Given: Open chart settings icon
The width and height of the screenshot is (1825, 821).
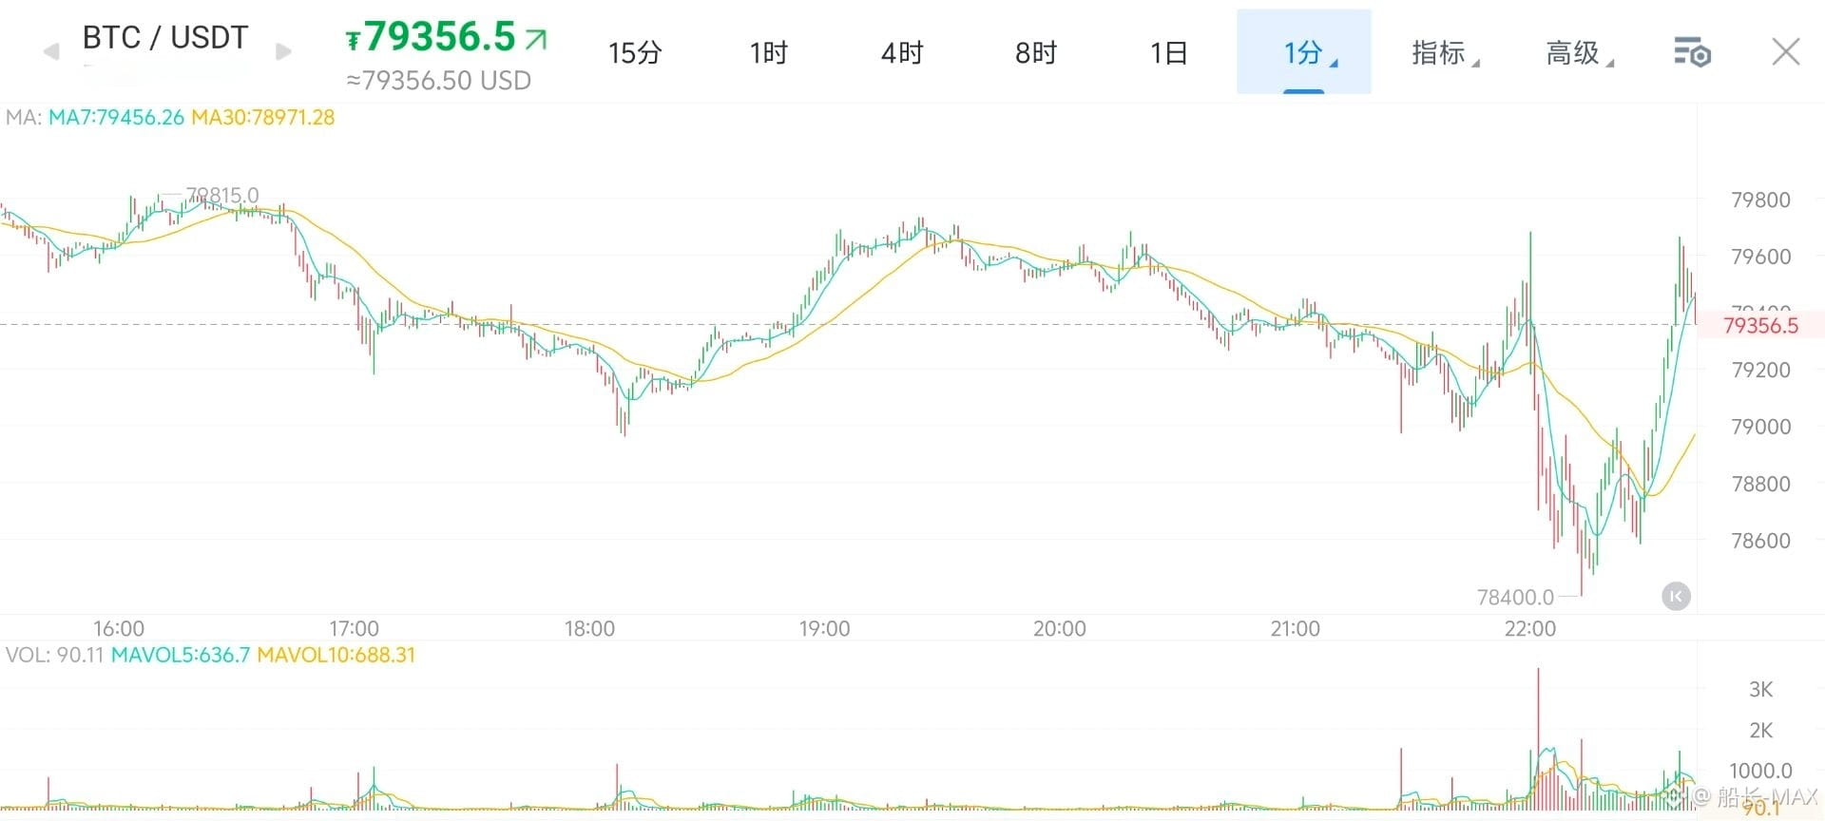Looking at the screenshot, I should [1692, 52].
